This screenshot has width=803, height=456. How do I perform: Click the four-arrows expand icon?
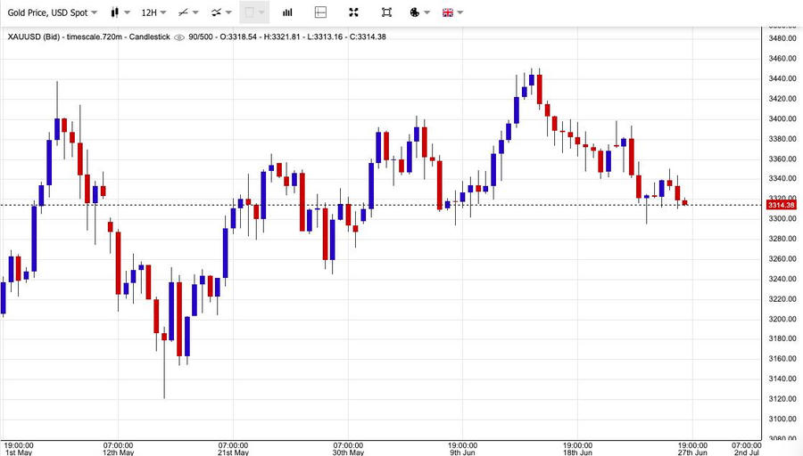click(353, 12)
